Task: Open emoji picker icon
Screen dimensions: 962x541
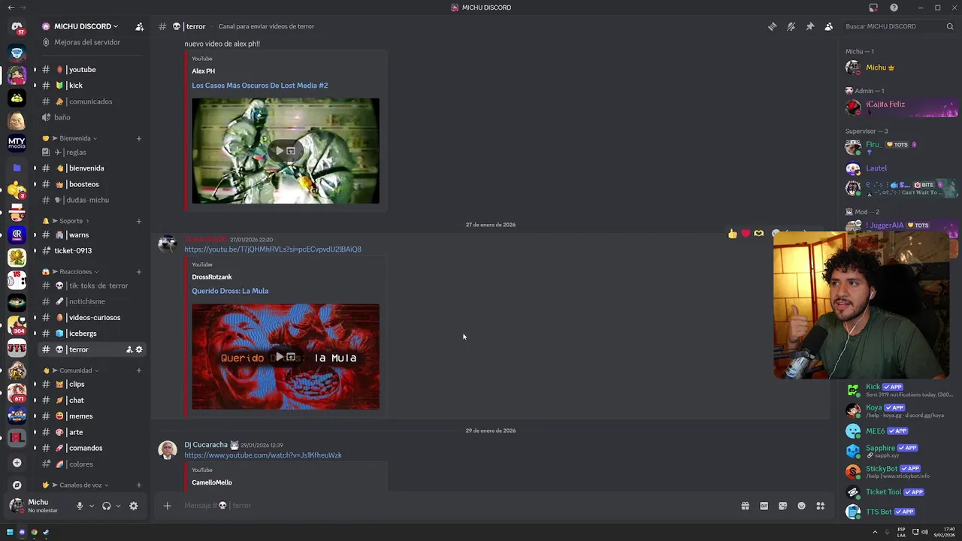Action: click(801, 506)
